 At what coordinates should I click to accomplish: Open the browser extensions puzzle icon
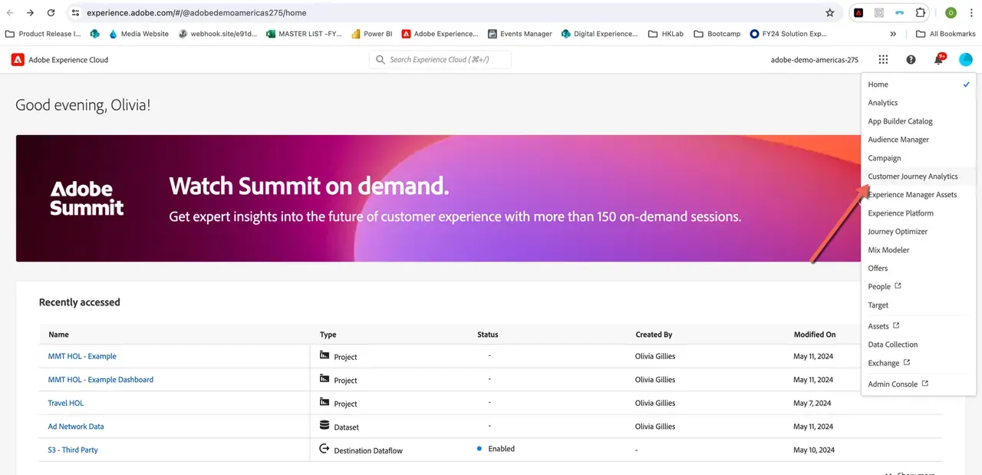click(920, 13)
